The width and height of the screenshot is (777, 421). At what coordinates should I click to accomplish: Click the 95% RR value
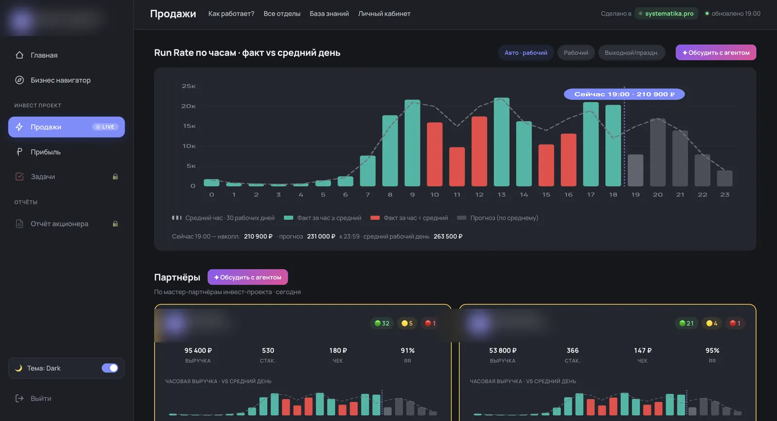[x=712, y=351]
